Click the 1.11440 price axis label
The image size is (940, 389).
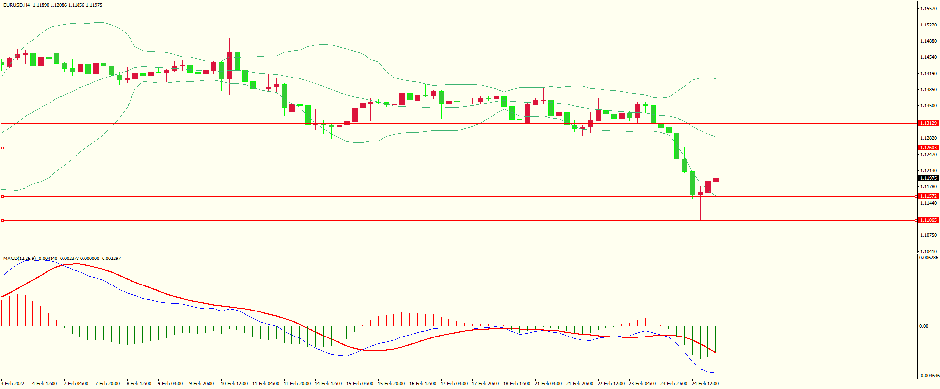(x=929, y=203)
